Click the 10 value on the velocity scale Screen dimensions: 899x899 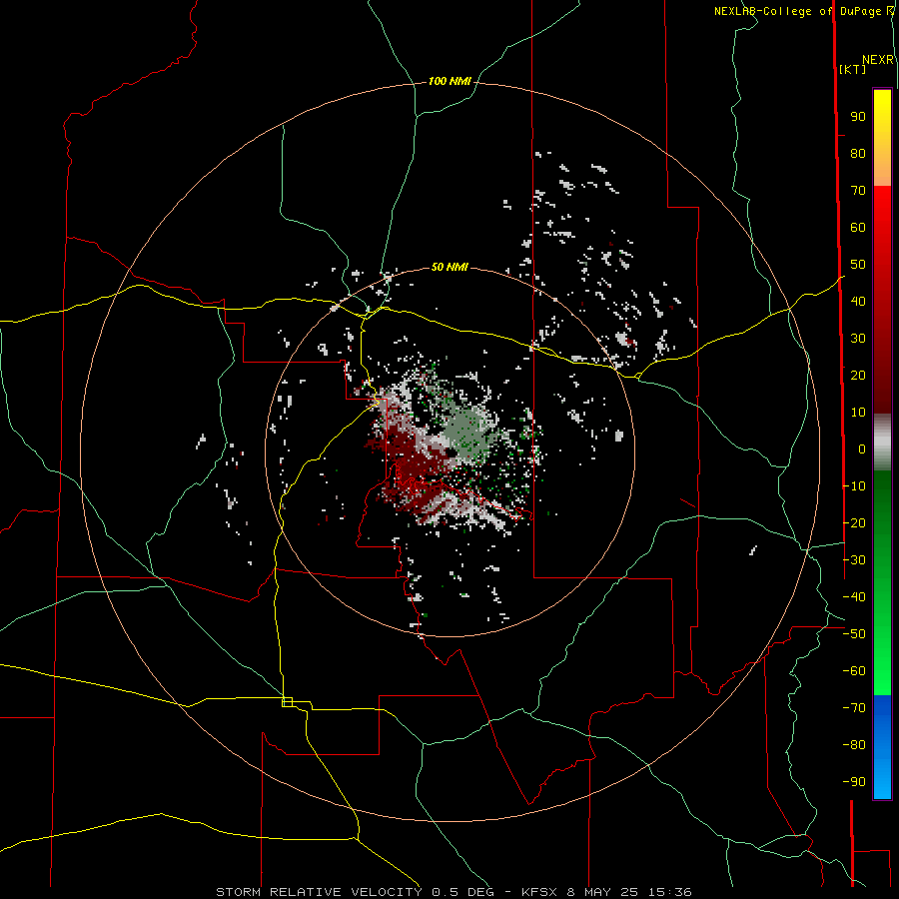pos(858,413)
